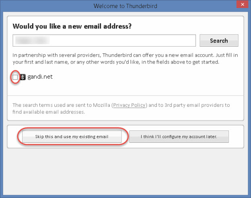Viewport: 251px width, 198px height.
Task: Click the gandi.net provider logo icon
Action: pyautogui.click(x=23, y=77)
